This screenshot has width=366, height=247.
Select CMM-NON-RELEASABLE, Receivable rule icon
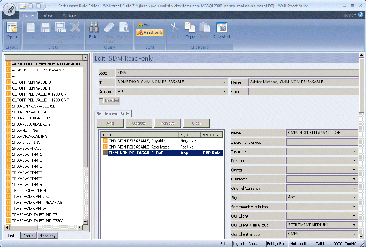point(105,147)
